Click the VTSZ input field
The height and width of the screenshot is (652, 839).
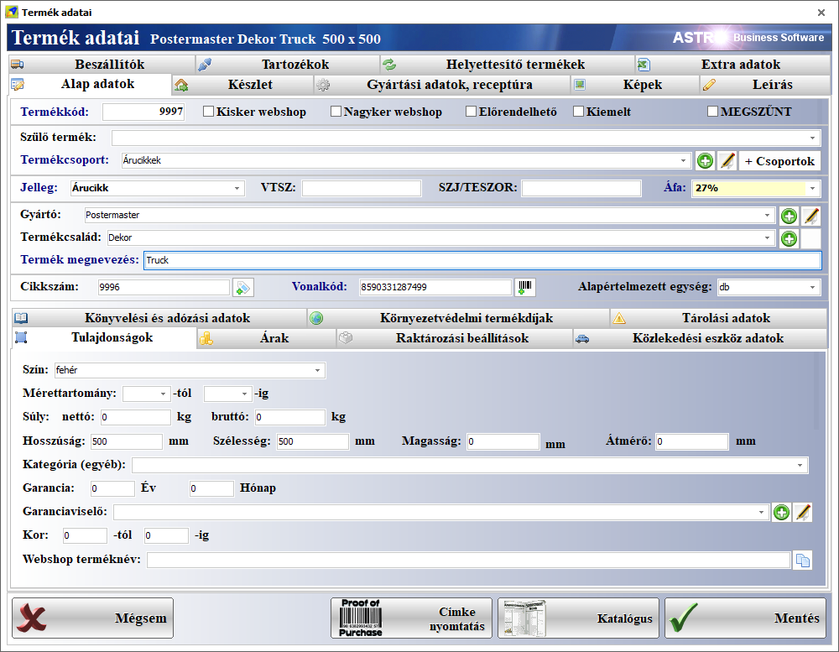coord(362,189)
